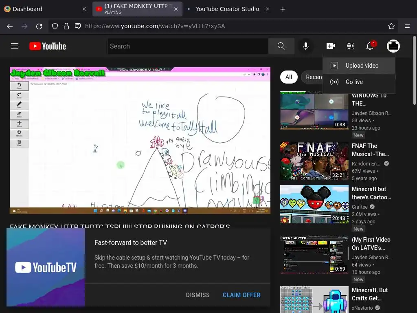This screenshot has width=417, height=313.
Task: Close the Dashboard tab
Action: 84,9
